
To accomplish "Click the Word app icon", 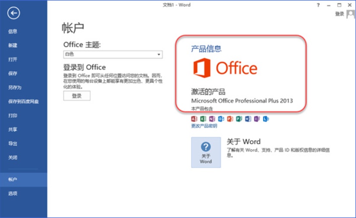I will coord(248,119).
